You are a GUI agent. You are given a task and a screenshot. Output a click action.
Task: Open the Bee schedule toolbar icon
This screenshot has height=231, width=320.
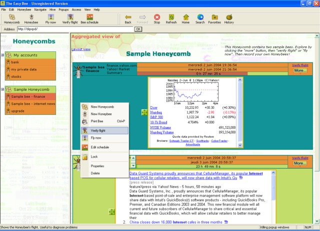pyautogui.click(x=90, y=17)
